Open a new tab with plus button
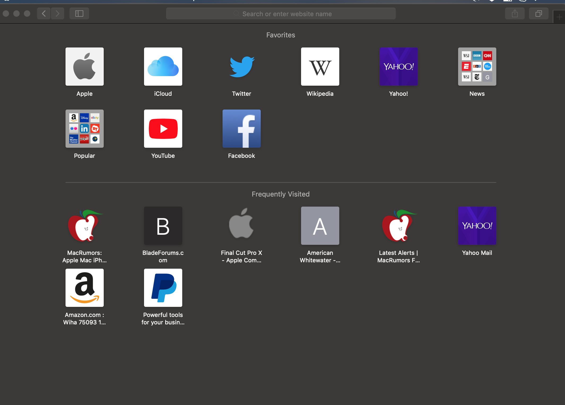The height and width of the screenshot is (405, 565). (559, 17)
